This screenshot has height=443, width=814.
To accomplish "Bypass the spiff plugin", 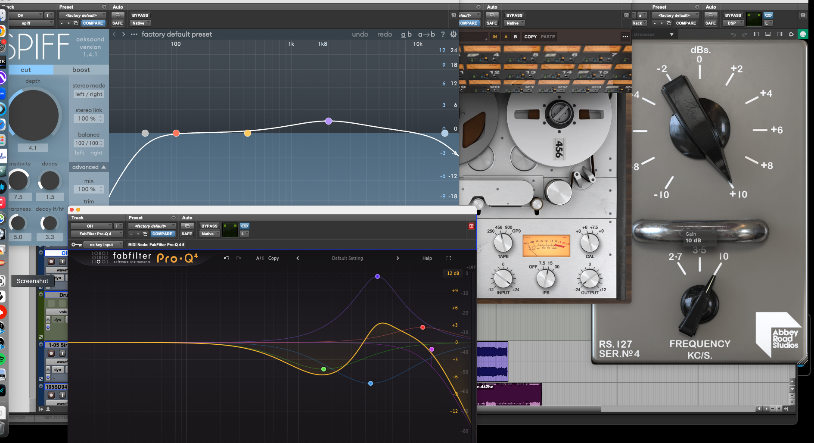I will coord(140,15).
